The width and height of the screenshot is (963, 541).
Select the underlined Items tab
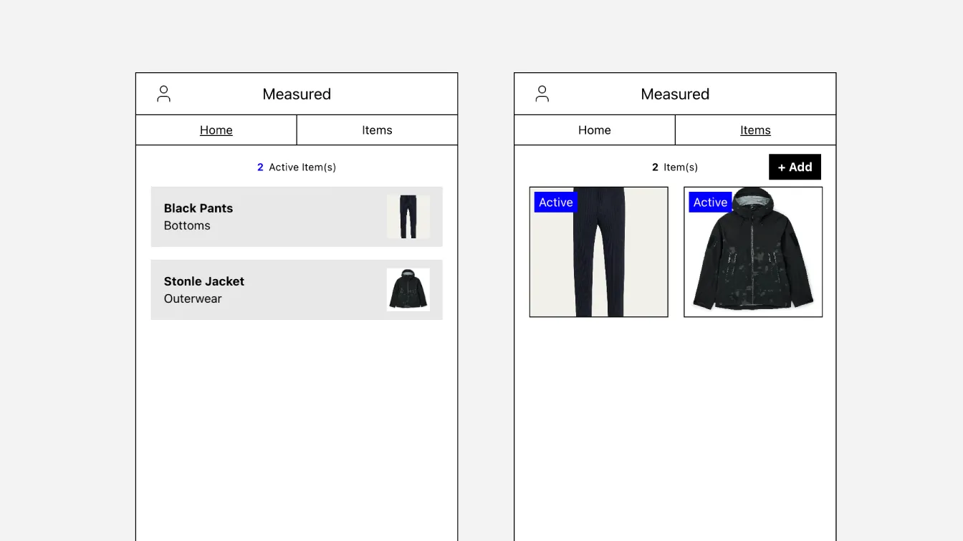[x=755, y=130]
